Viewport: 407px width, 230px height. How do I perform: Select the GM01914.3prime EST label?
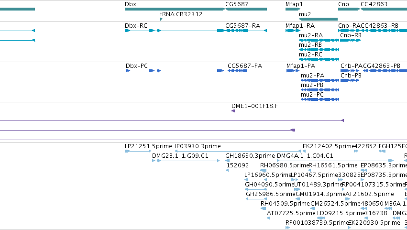tap(321, 194)
